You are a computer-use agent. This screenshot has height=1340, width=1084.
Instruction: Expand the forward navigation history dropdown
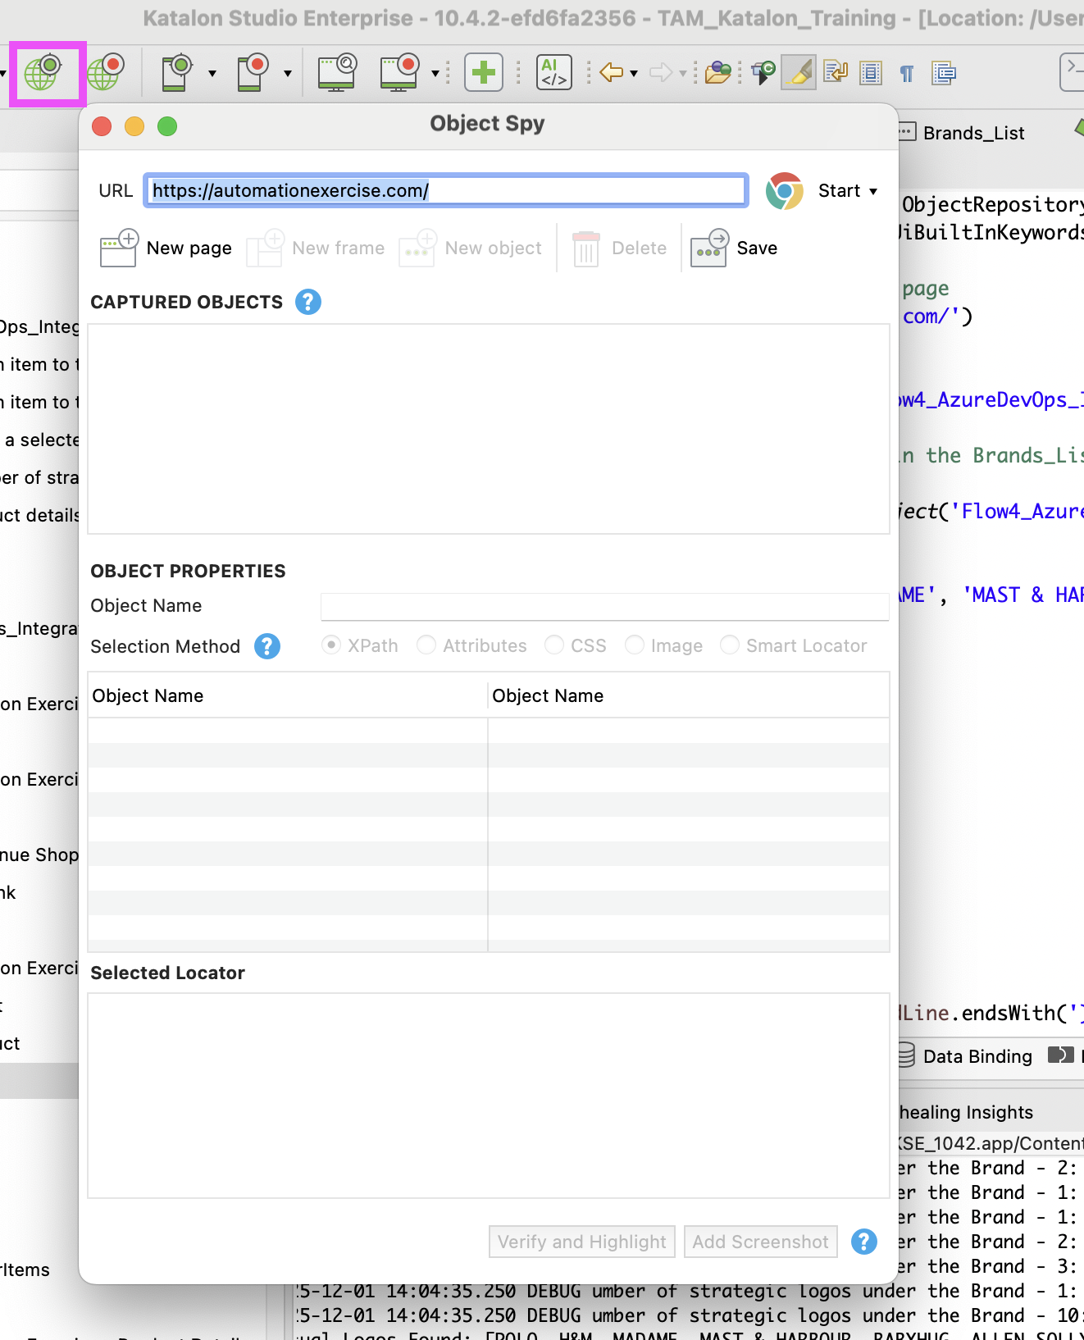[682, 74]
